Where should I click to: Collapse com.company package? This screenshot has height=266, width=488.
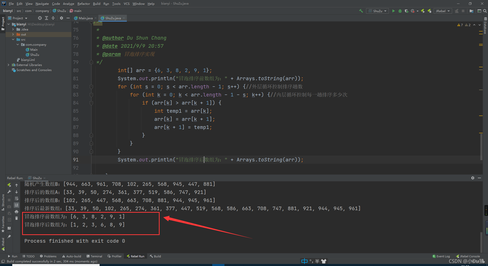[x=18, y=44]
